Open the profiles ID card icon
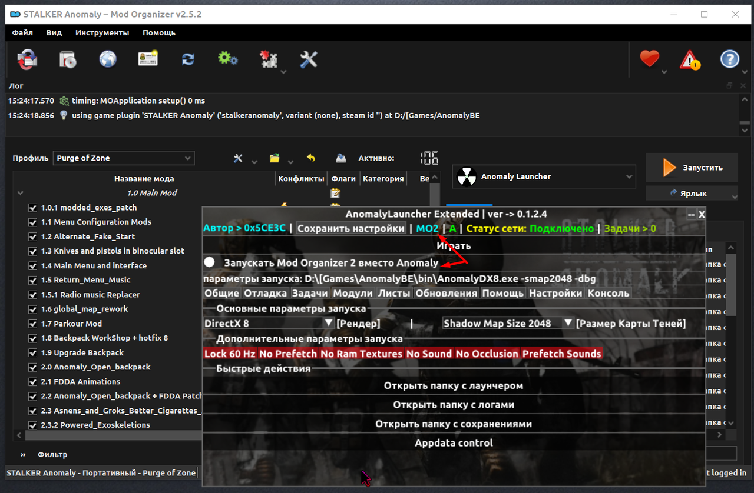 pyautogui.click(x=148, y=59)
